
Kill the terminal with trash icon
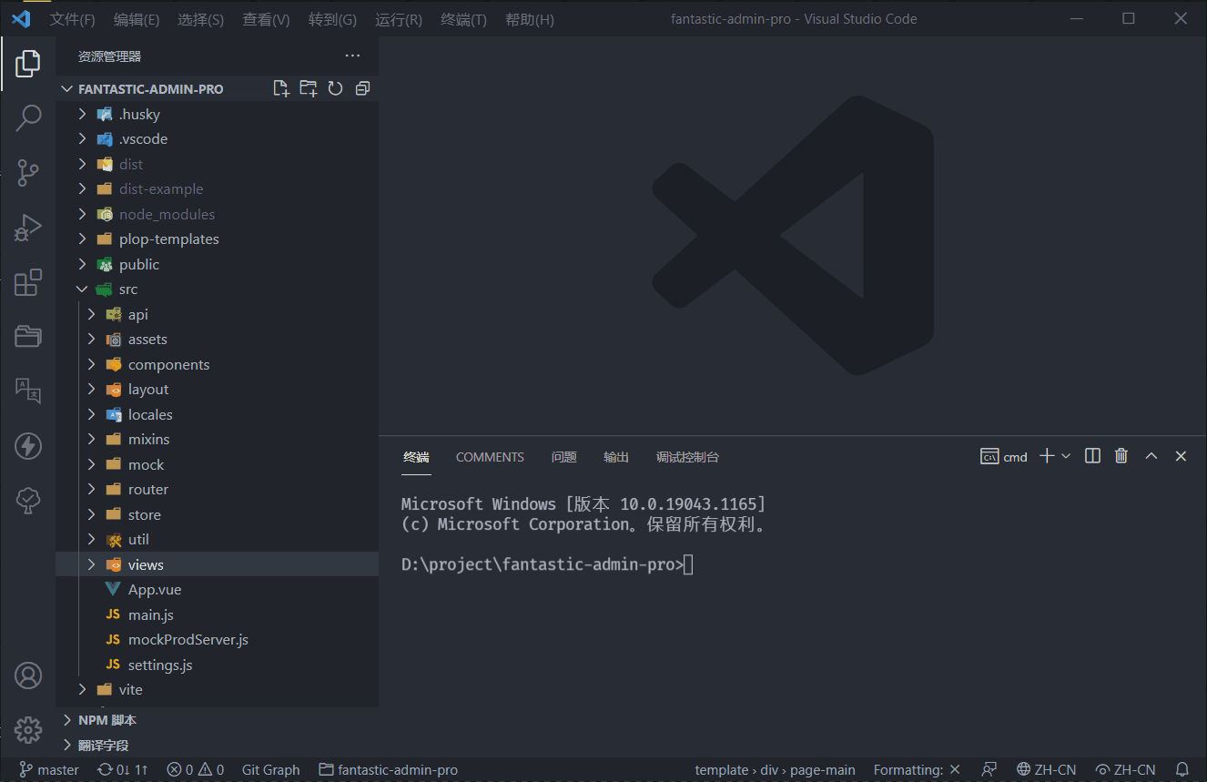[1121, 456]
